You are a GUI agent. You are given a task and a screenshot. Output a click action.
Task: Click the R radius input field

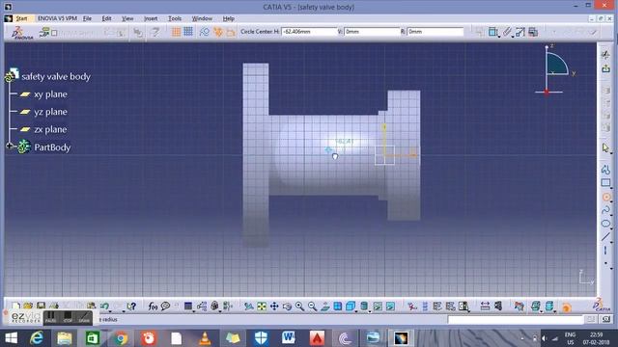(435, 32)
